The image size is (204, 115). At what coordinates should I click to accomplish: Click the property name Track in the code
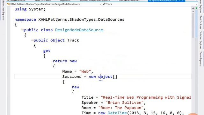click(x=73, y=40)
